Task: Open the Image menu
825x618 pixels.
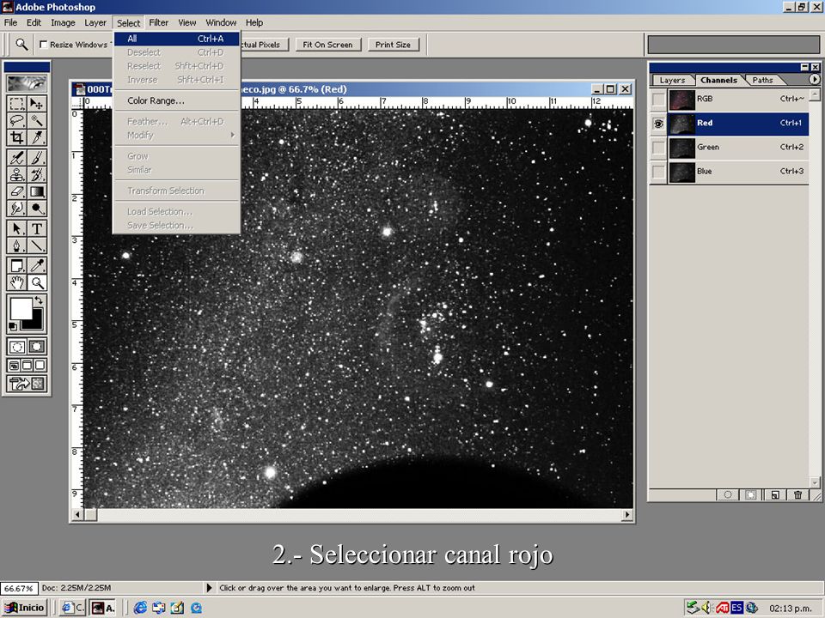Action: [x=63, y=22]
